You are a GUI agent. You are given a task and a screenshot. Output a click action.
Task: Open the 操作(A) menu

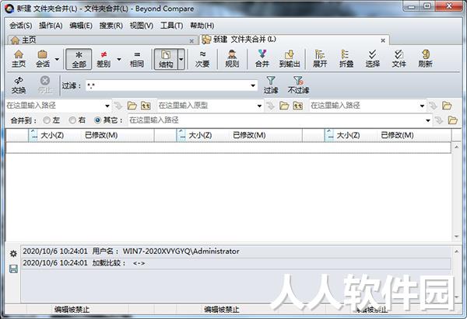51,26
